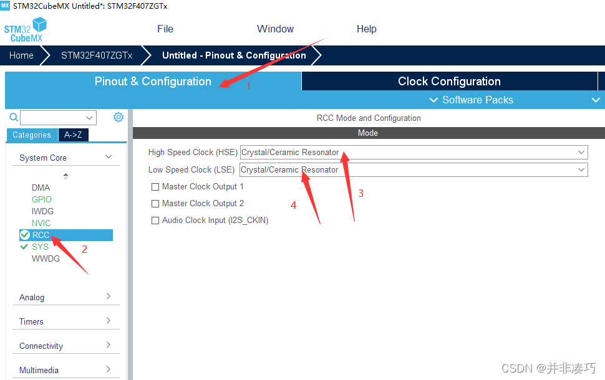Screen dimensions: 605x380
Task: Click the STM32F407ZGTx breadcrumb
Action: point(97,55)
